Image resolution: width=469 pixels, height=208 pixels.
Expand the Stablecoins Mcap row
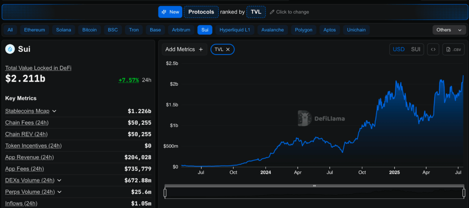55,111
